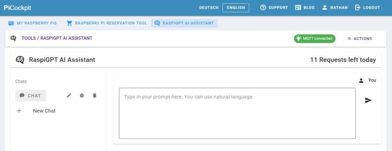Viewport: 392px width, 151px height.
Task: Open the Actions menu
Action: pyautogui.click(x=360, y=39)
